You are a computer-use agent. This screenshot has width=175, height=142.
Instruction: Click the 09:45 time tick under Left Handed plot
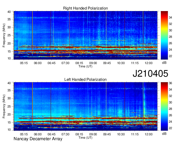pyautogui.click(x=107, y=134)
